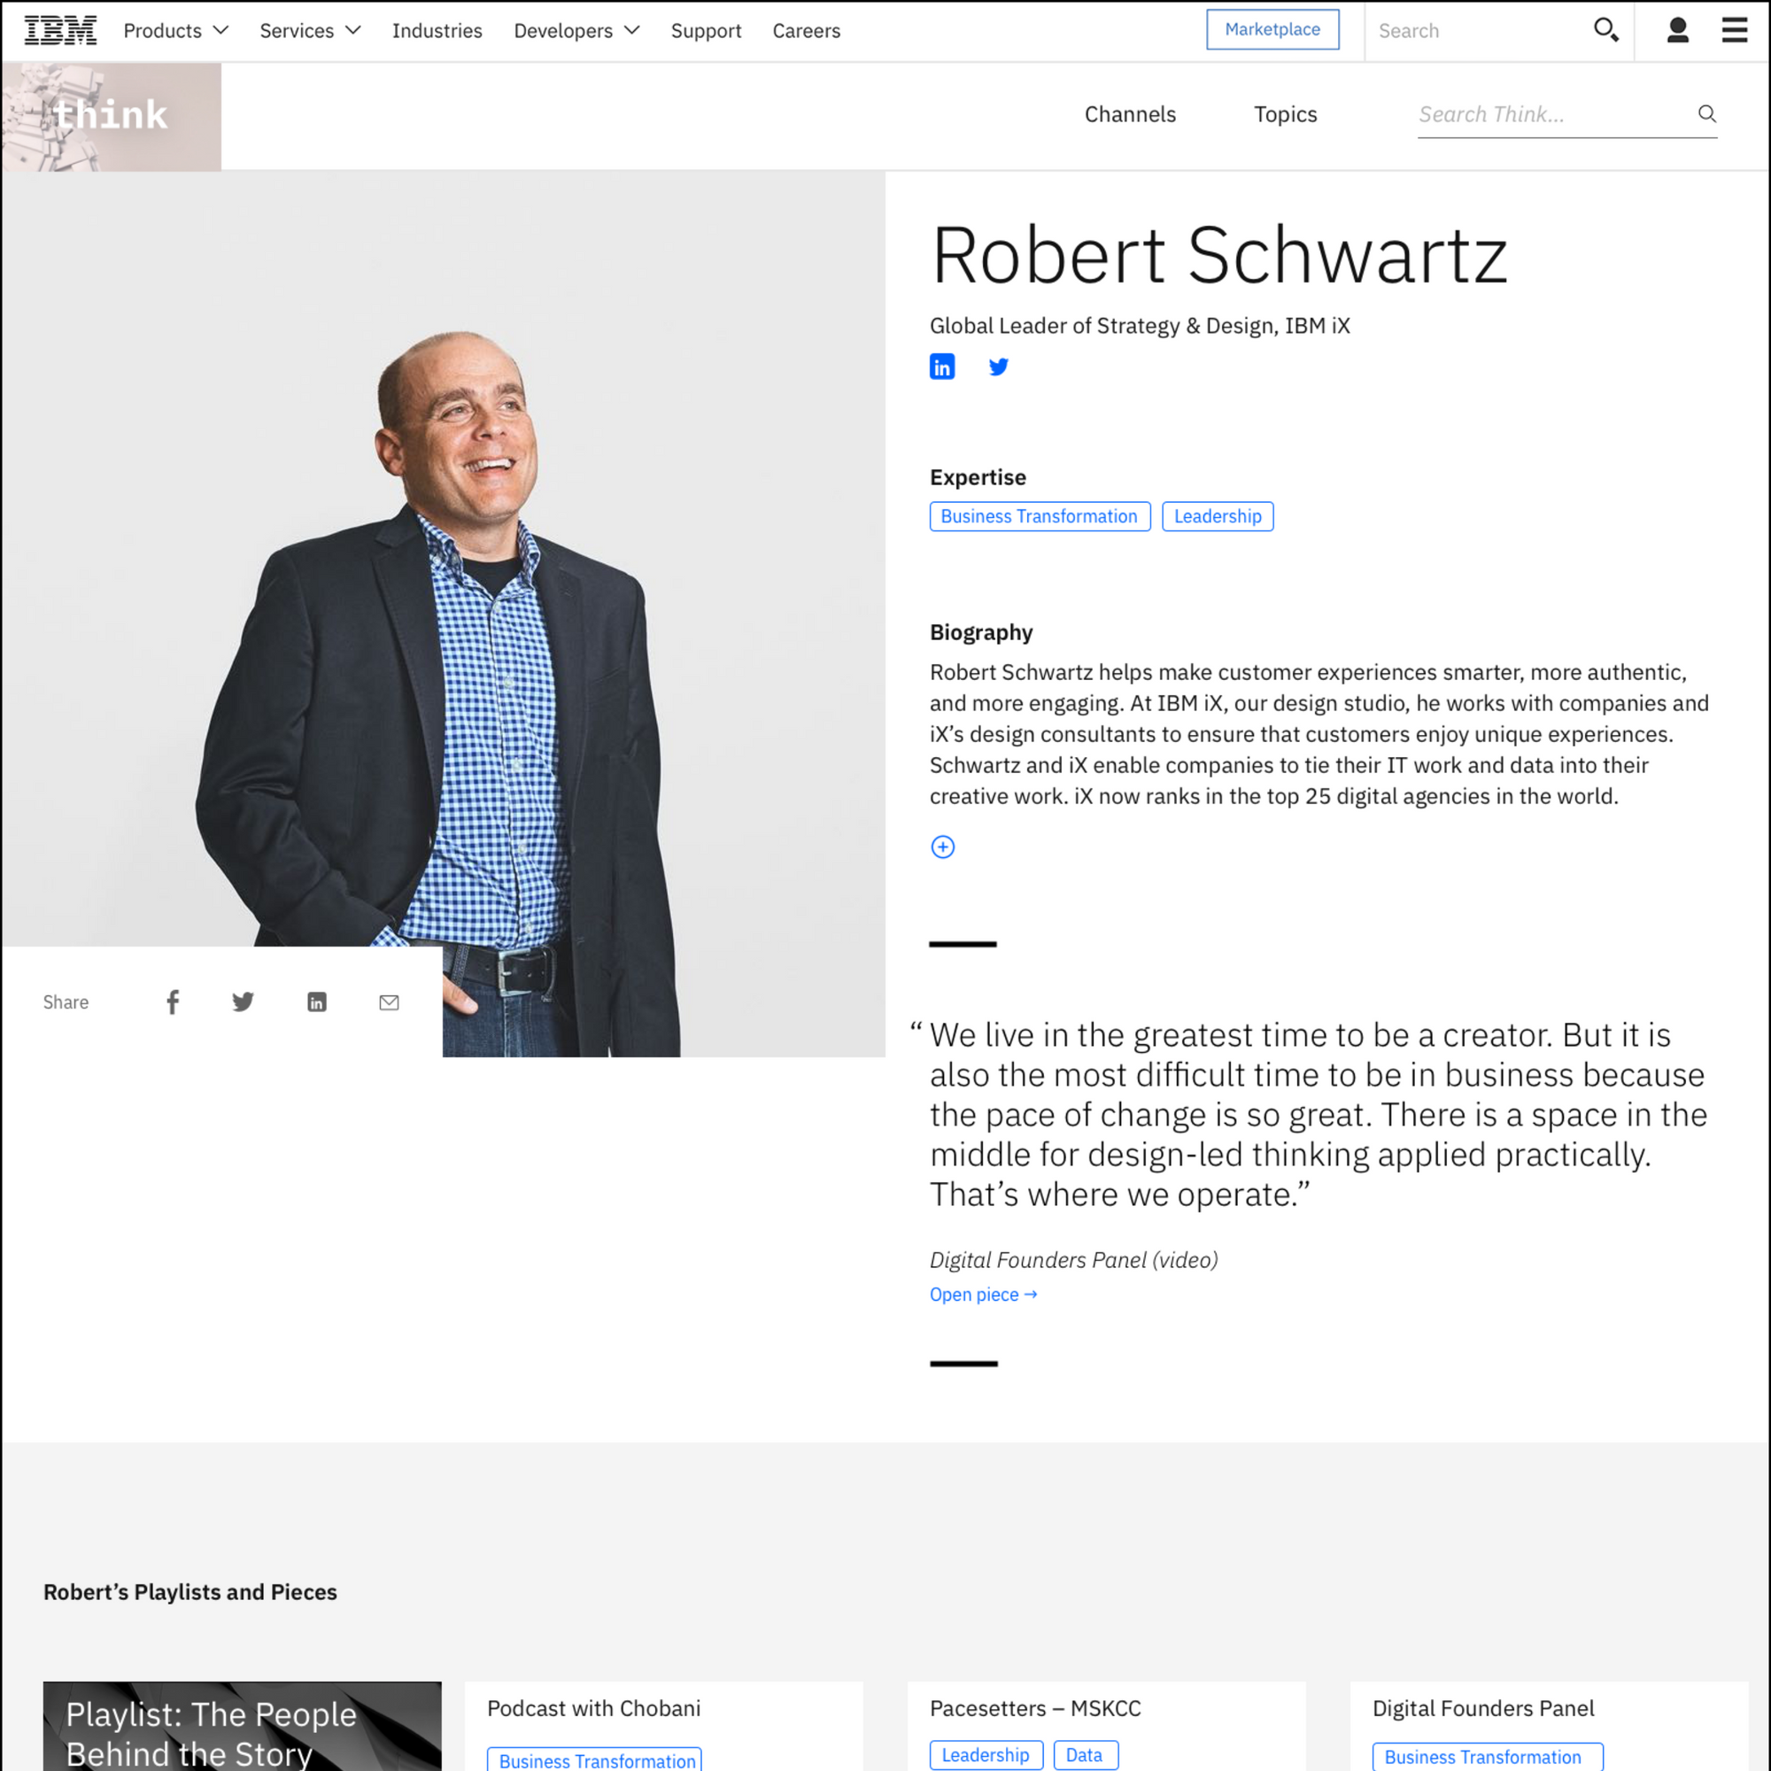This screenshot has height=1771, width=1771.
Task: Click Leadership tag under Pacesetters – MSKCC
Action: tap(986, 1754)
